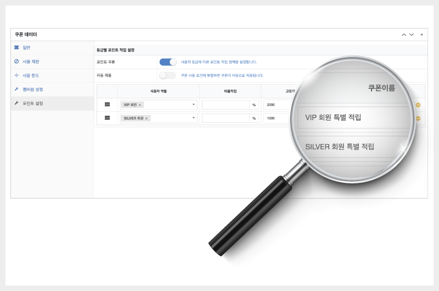Open the 사용 제한 tab

(x=31, y=61)
